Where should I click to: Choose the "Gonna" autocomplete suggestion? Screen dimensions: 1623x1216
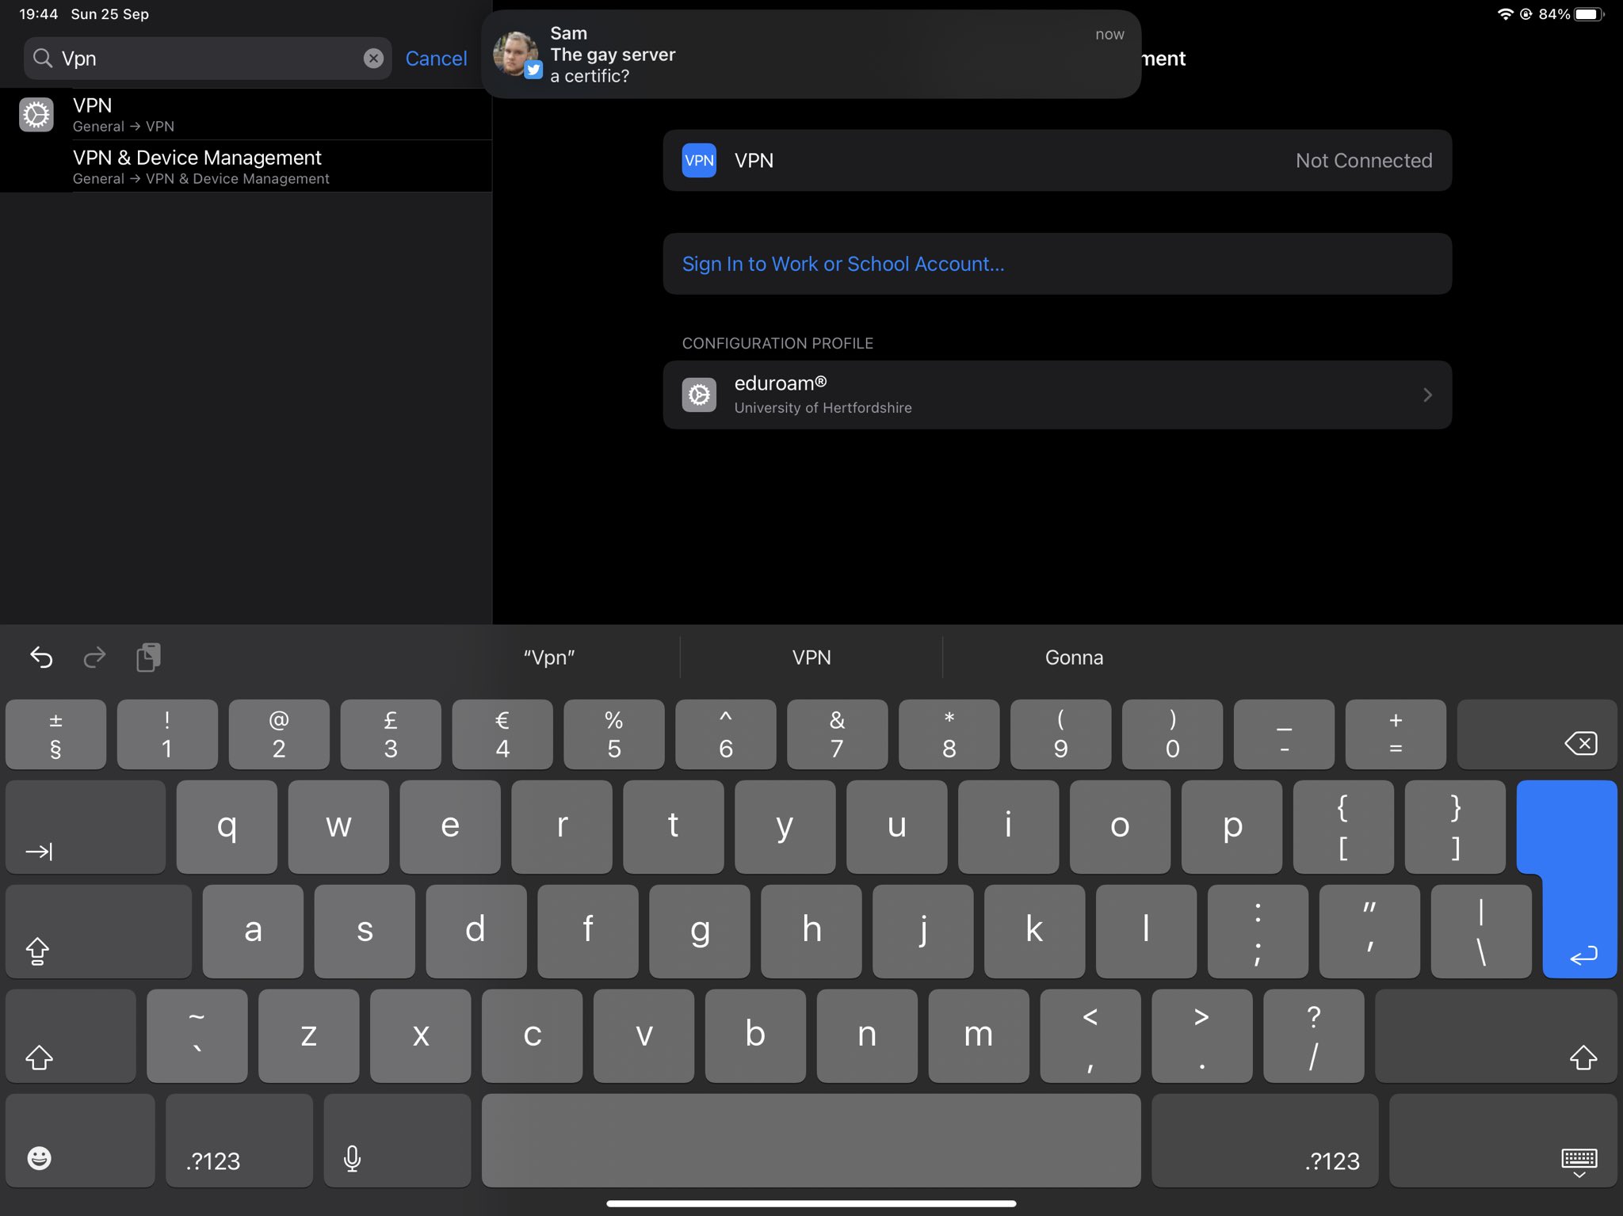click(1073, 658)
